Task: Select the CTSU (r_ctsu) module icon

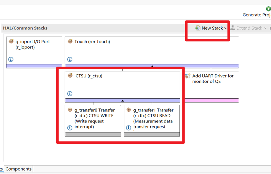Action: pyautogui.click(x=70, y=76)
